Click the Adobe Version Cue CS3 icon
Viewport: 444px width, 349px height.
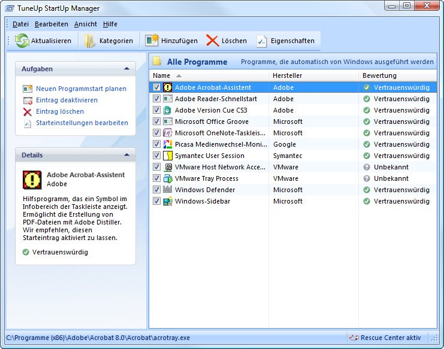(168, 110)
